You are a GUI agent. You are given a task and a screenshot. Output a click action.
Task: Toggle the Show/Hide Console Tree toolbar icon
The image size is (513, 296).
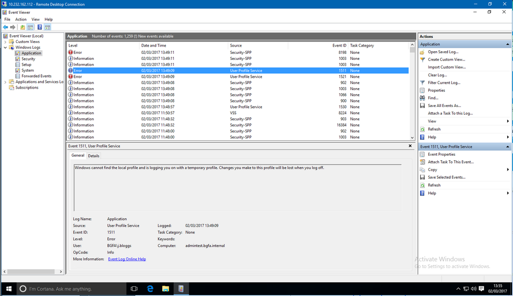[x=30, y=27]
